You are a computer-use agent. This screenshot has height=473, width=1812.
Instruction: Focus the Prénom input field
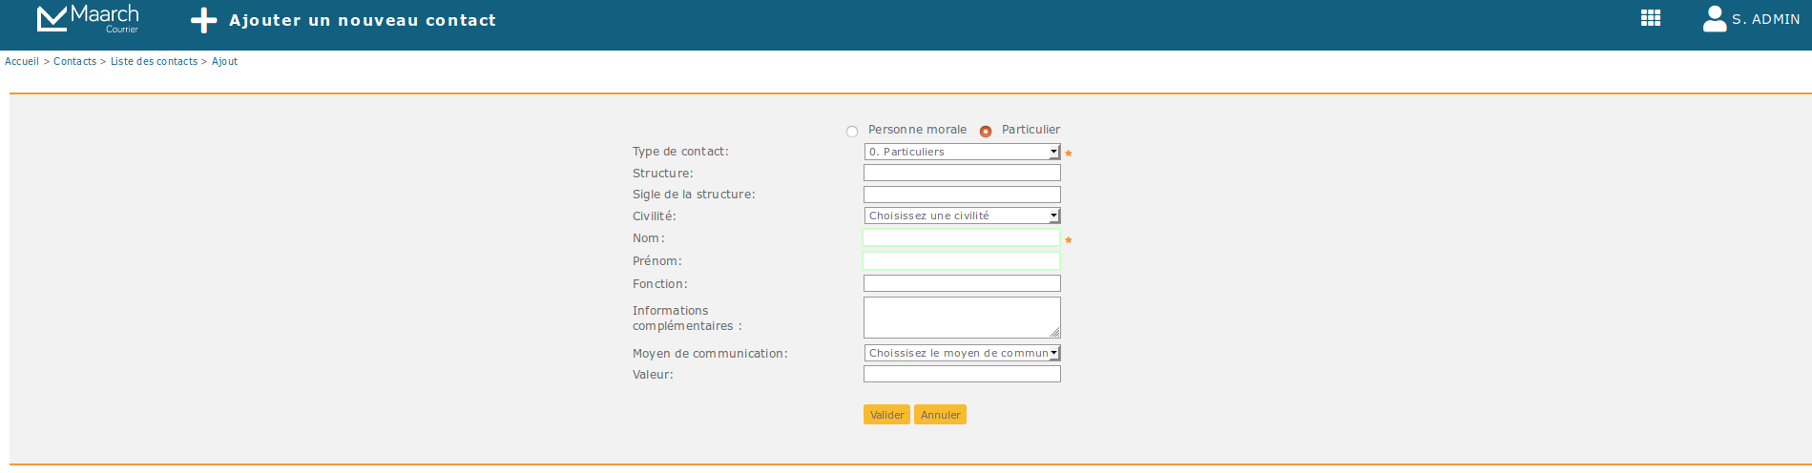pos(962,260)
